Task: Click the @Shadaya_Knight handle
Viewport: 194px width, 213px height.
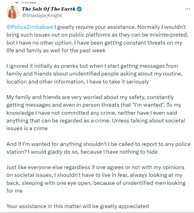Action: (42, 15)
